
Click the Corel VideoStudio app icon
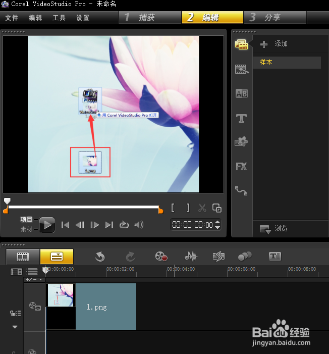5,4
